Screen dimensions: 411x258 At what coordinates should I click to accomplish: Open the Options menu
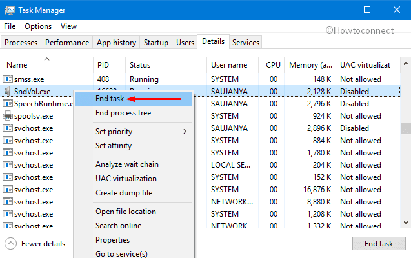38,26
